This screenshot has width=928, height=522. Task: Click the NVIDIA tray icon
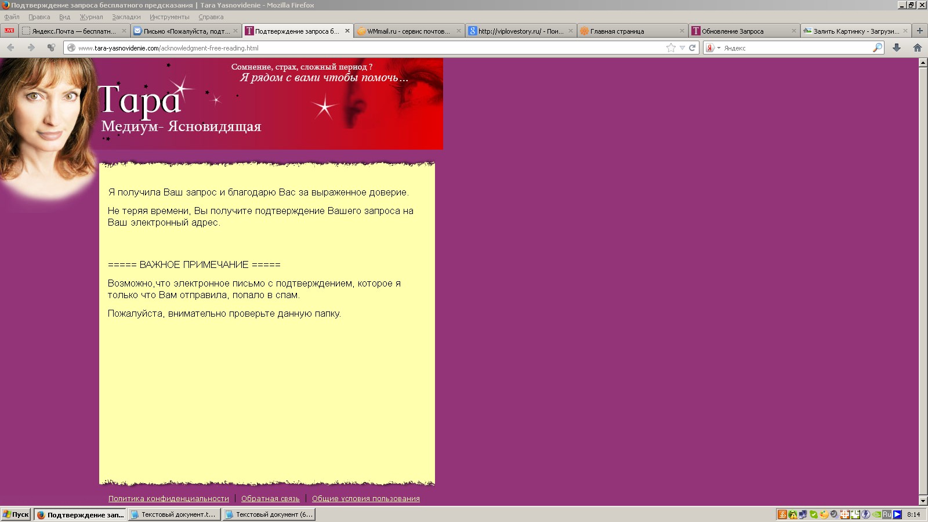[876, 514]
